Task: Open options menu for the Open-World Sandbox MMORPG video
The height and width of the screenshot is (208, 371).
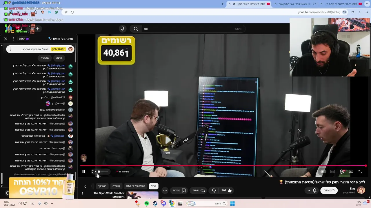Action: 82,194
